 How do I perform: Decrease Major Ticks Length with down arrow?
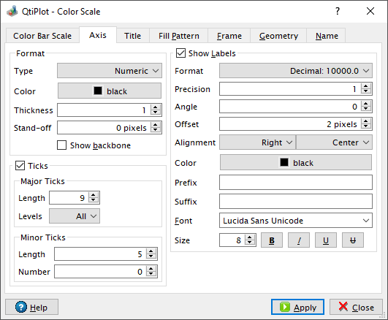pyautogui.click(x=94, y=200)
